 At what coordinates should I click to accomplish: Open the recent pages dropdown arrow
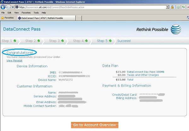click(x=13, y=7)
